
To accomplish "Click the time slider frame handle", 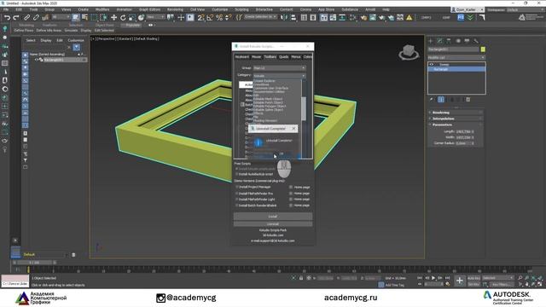I will coord(34,263).
